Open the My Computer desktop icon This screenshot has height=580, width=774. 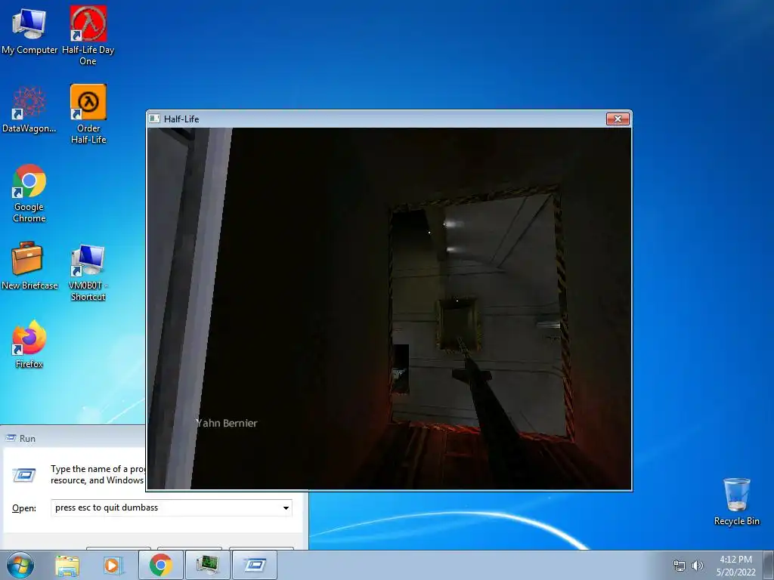pos(29,29)
